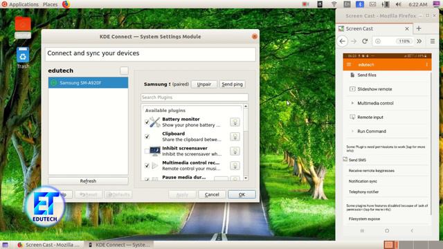Enable the Inhibit screensaver plugin checkbox
This screenshot has width=443, height=249.
point(147,151)
